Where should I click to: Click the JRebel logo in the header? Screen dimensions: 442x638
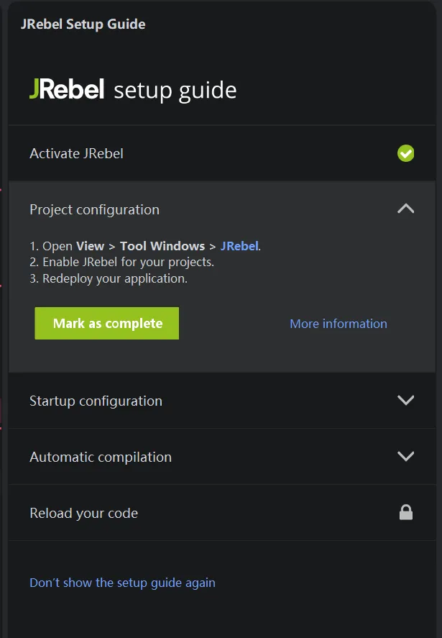(67, 90)
